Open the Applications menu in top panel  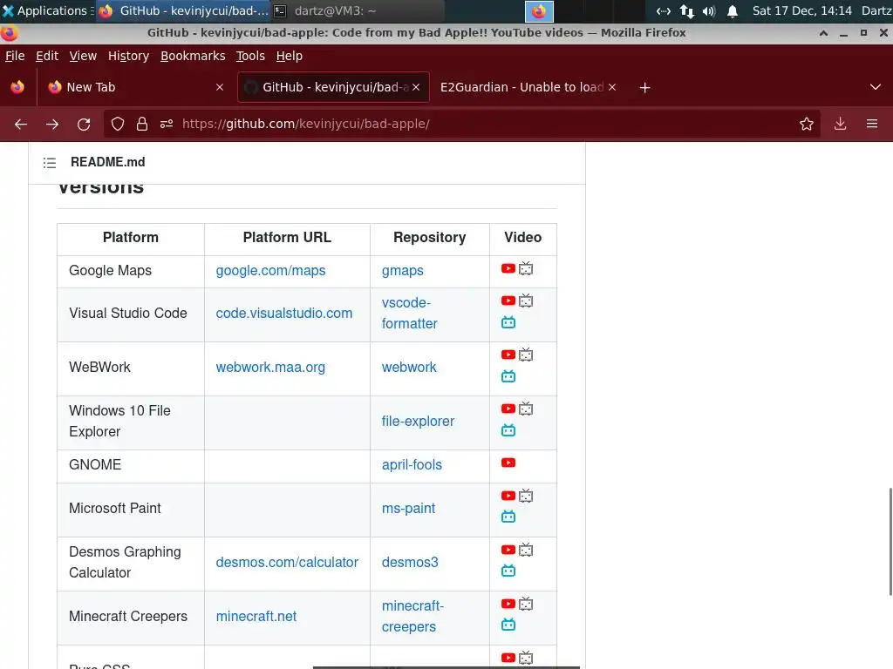coord(47,10)
